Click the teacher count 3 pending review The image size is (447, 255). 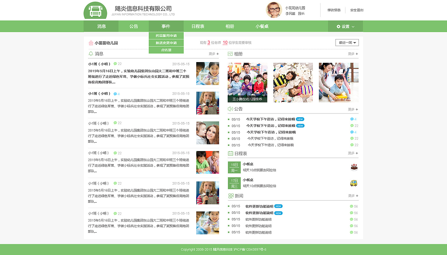tap(208, 43)
